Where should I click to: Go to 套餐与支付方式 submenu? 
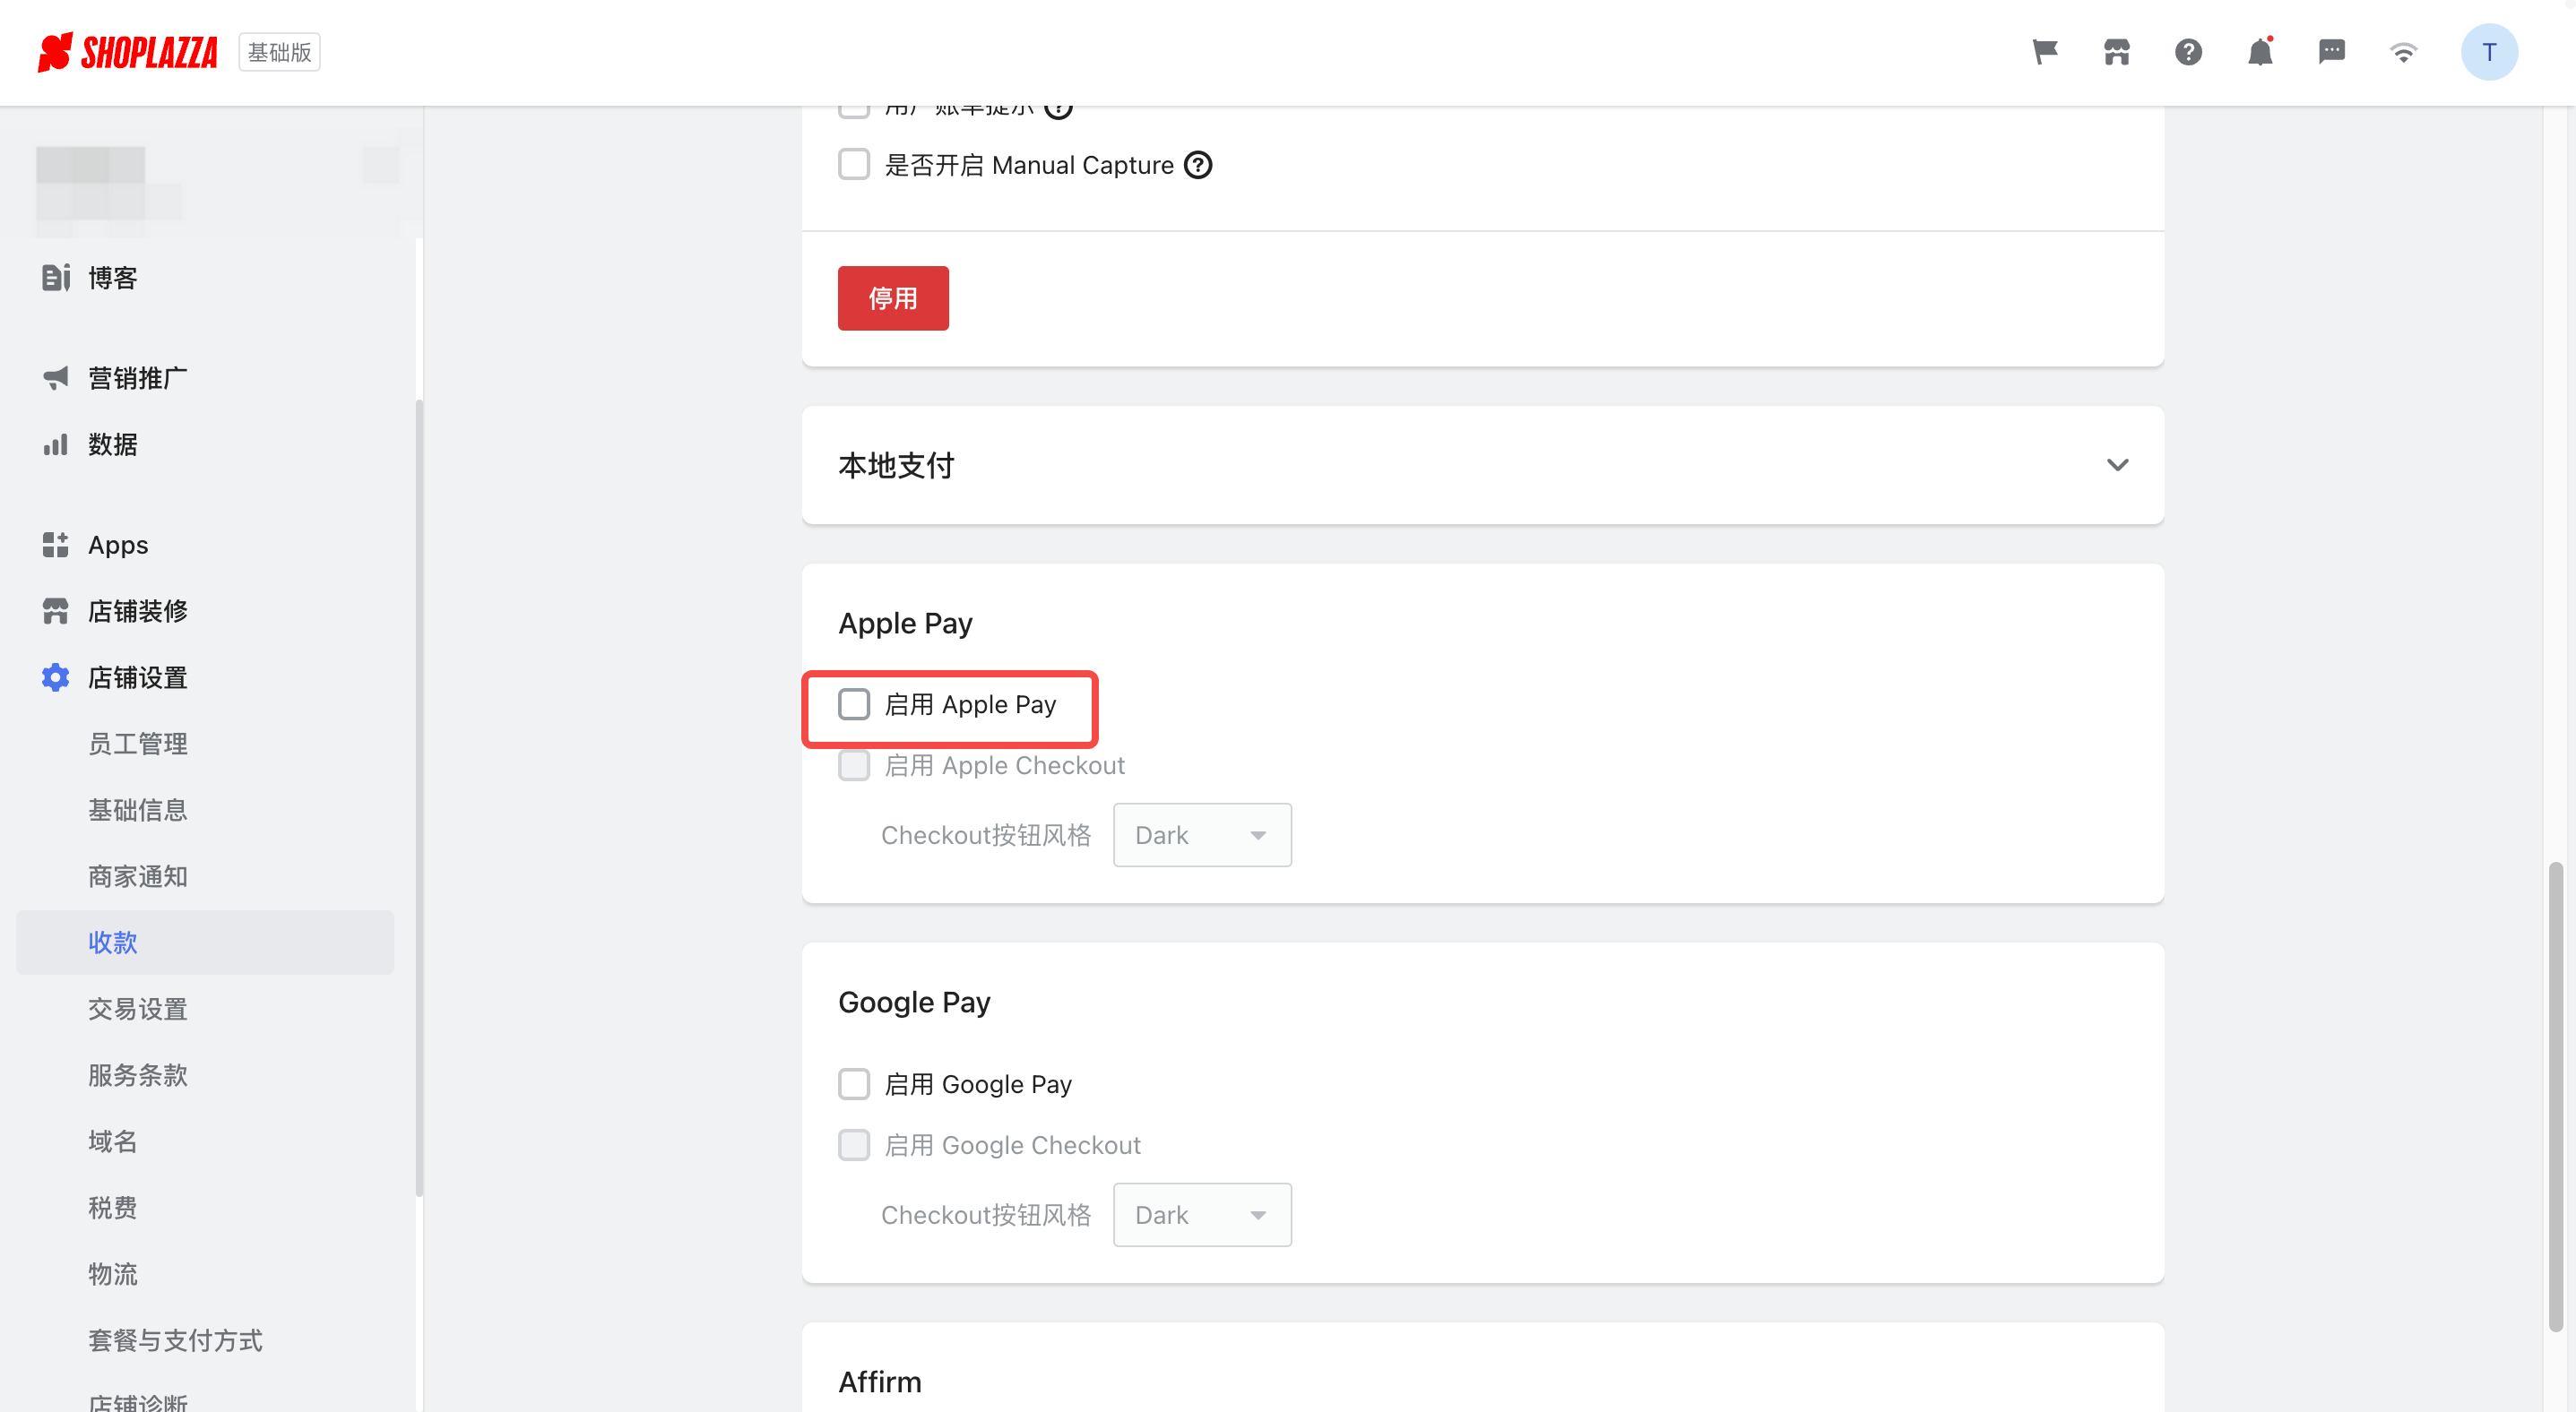click(205, 1341)
